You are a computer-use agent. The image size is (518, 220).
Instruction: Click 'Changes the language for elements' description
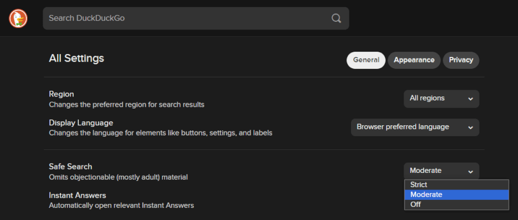[161, 133]
